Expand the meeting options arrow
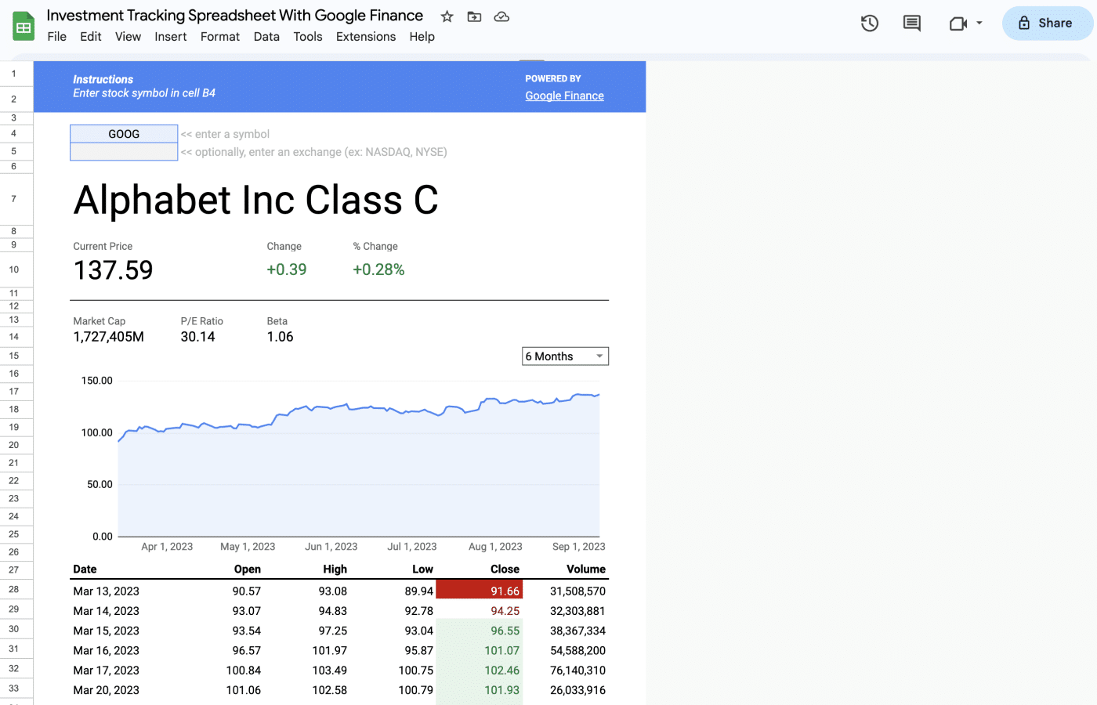1097x705 pixels. point(979,23)
